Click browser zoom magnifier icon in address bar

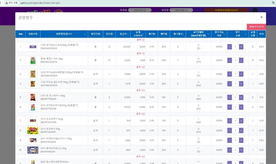(273, 3)
